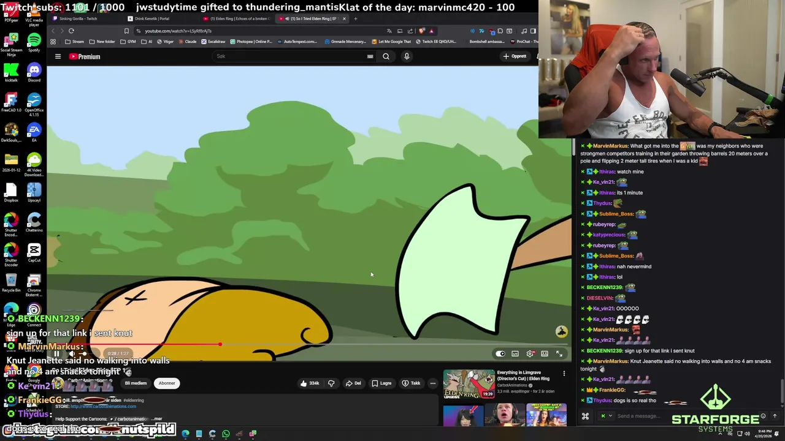Open on-screen keyboard icon in search box
The height and width of the screenshot is (441, 785).
[370, 56]
